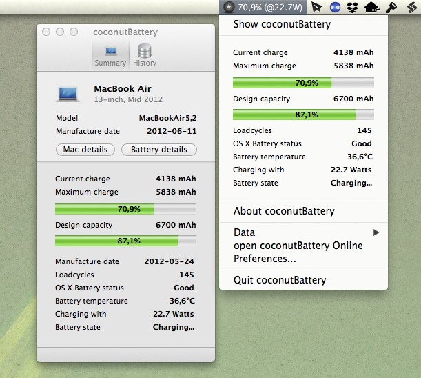Click 36,6°C temperature in the window
421x378 pixels.
coord(182,301)
